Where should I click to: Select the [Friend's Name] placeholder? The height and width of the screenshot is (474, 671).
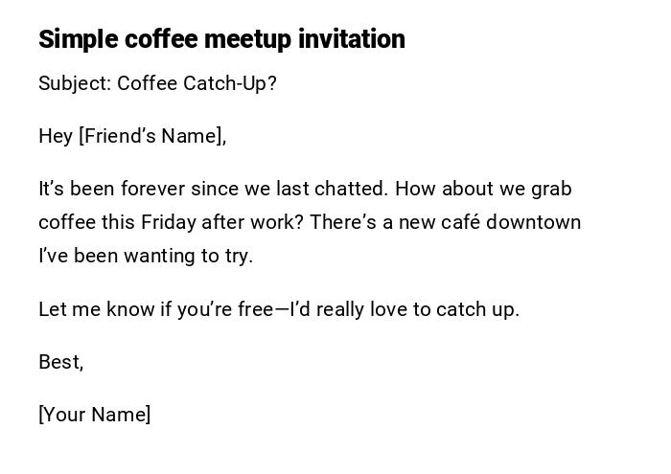pyautogui.click(x=152, y=136)
